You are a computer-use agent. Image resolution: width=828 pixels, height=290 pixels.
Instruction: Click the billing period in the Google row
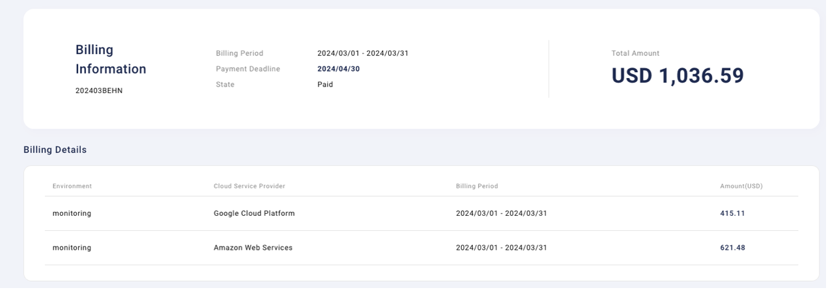[x=502, y=213]
